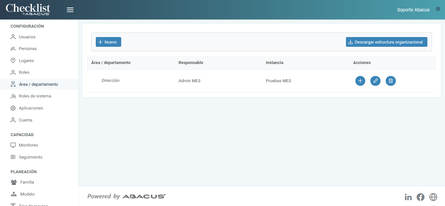445x206 pixels.
Task: Edit Dirección with the pencil icon
Action: (x=375, y=81)
